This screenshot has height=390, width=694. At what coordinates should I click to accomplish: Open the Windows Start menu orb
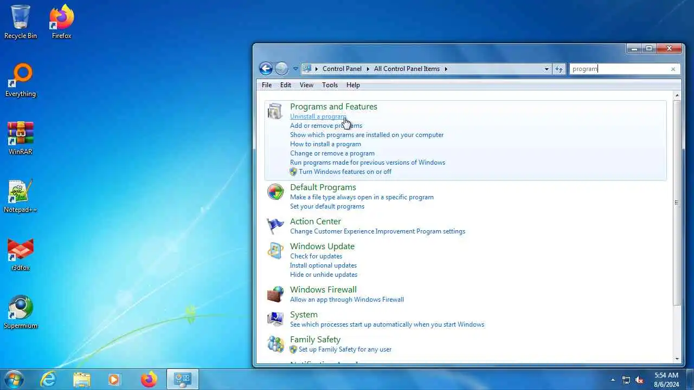point(15,379)
